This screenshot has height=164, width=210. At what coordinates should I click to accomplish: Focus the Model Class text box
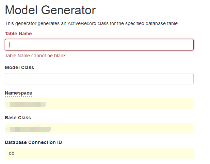[99, 79]
